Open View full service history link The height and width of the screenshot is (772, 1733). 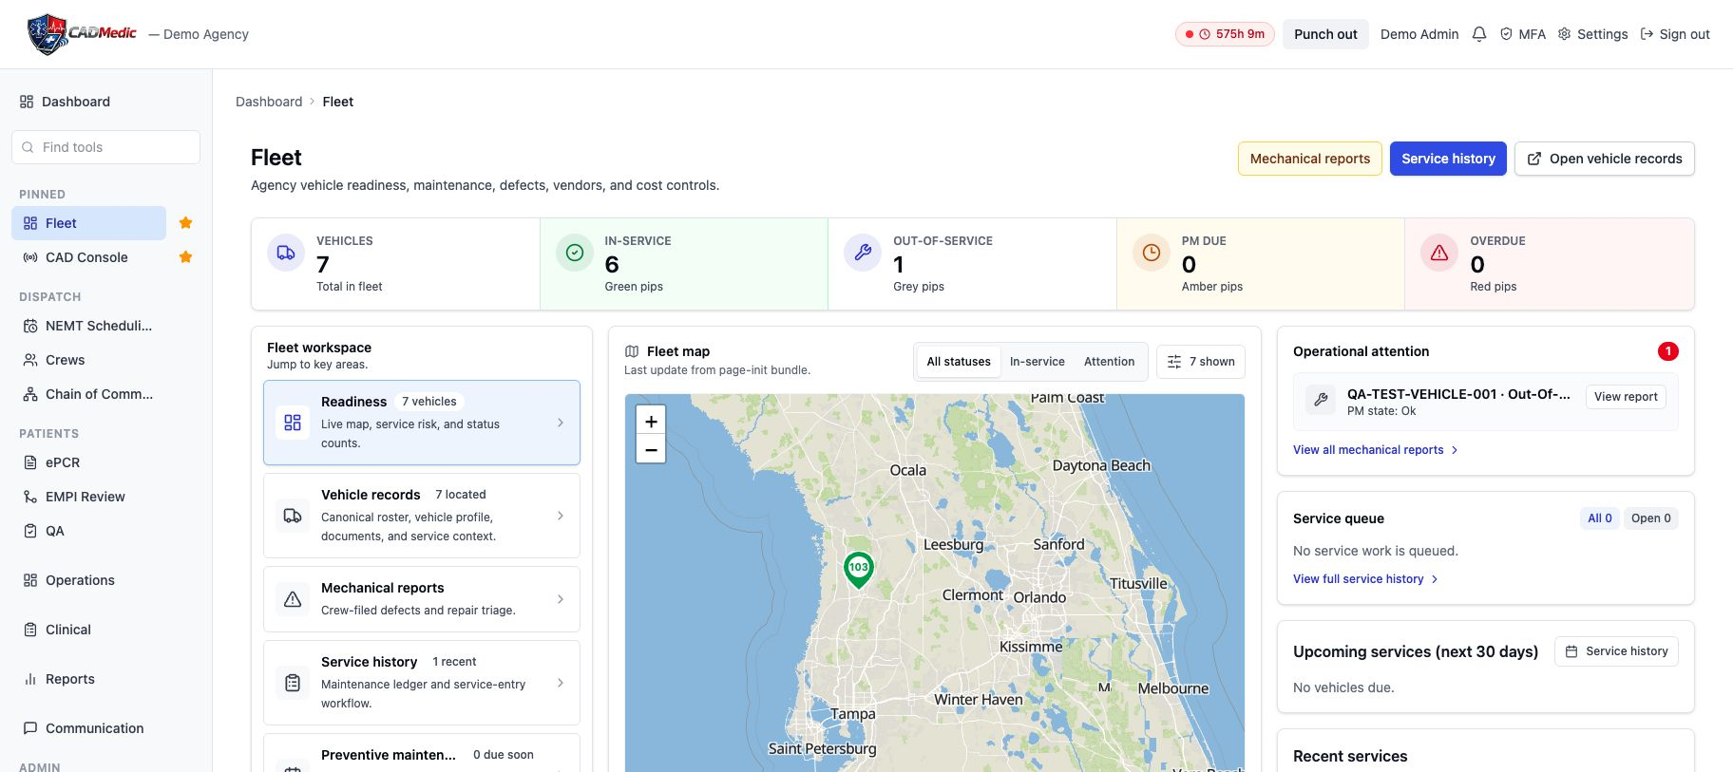pyautogui.click(x=1365, y=579)
